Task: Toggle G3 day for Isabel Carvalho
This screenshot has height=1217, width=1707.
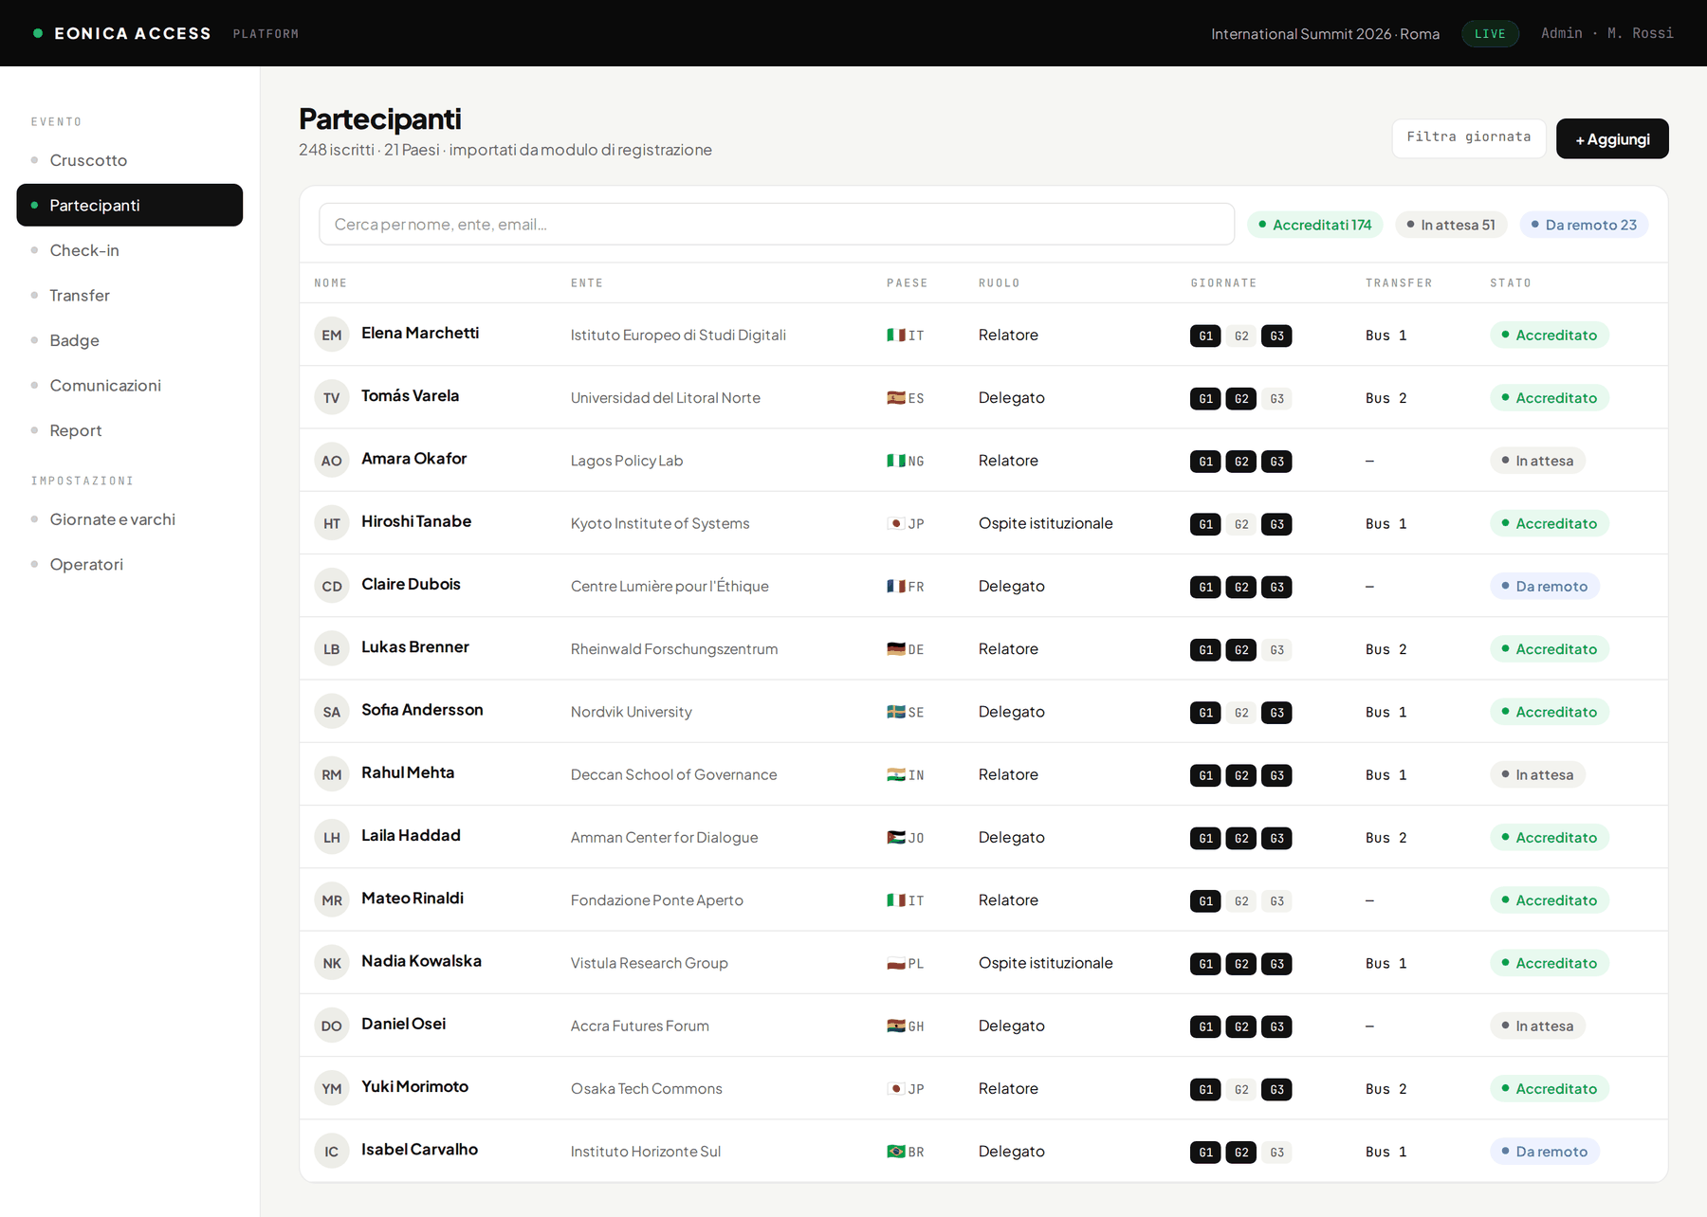Action: coord(1276,1153)
